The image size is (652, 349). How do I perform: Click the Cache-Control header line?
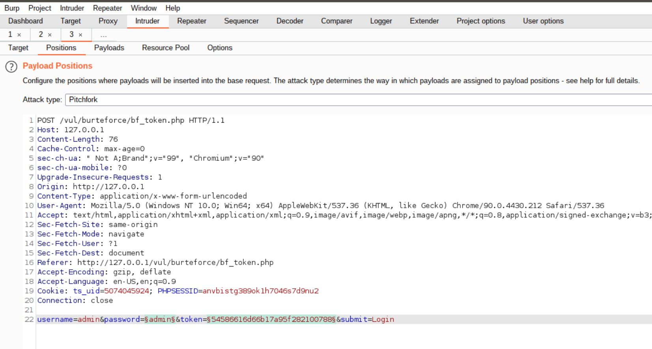[x=91, y=149]
